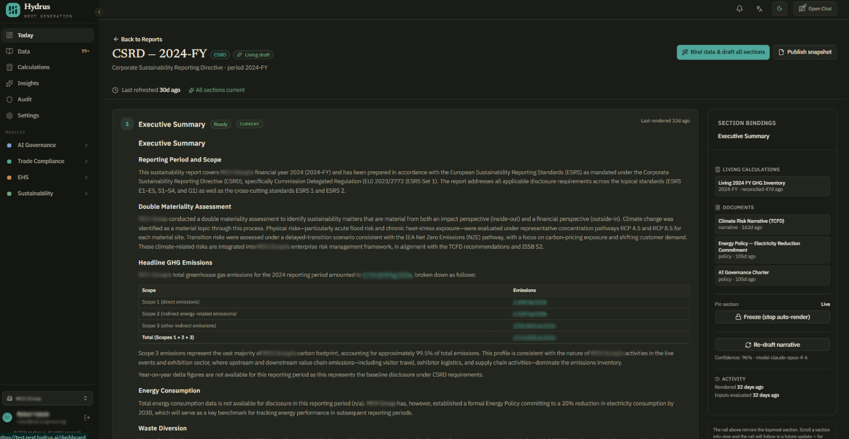The image size is (849, 439).
Task: Open Chat from the top bar
Action: click(x=815, y=9)
